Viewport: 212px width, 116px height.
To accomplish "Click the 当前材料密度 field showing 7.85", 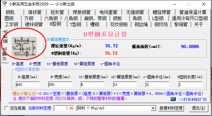I will [64, 108].
